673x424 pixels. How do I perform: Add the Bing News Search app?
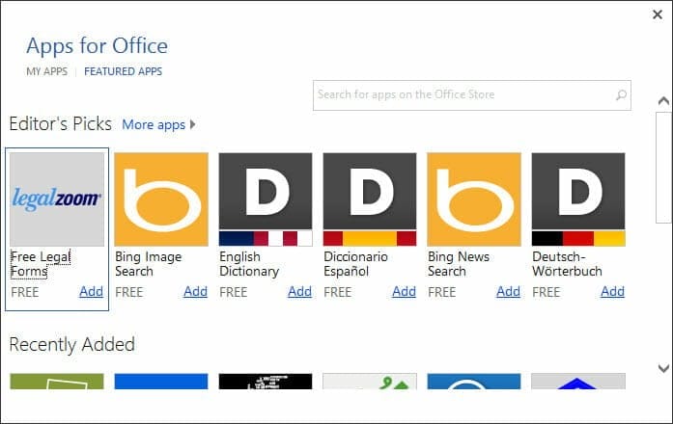pyautogui.click(x=508, y=292)
